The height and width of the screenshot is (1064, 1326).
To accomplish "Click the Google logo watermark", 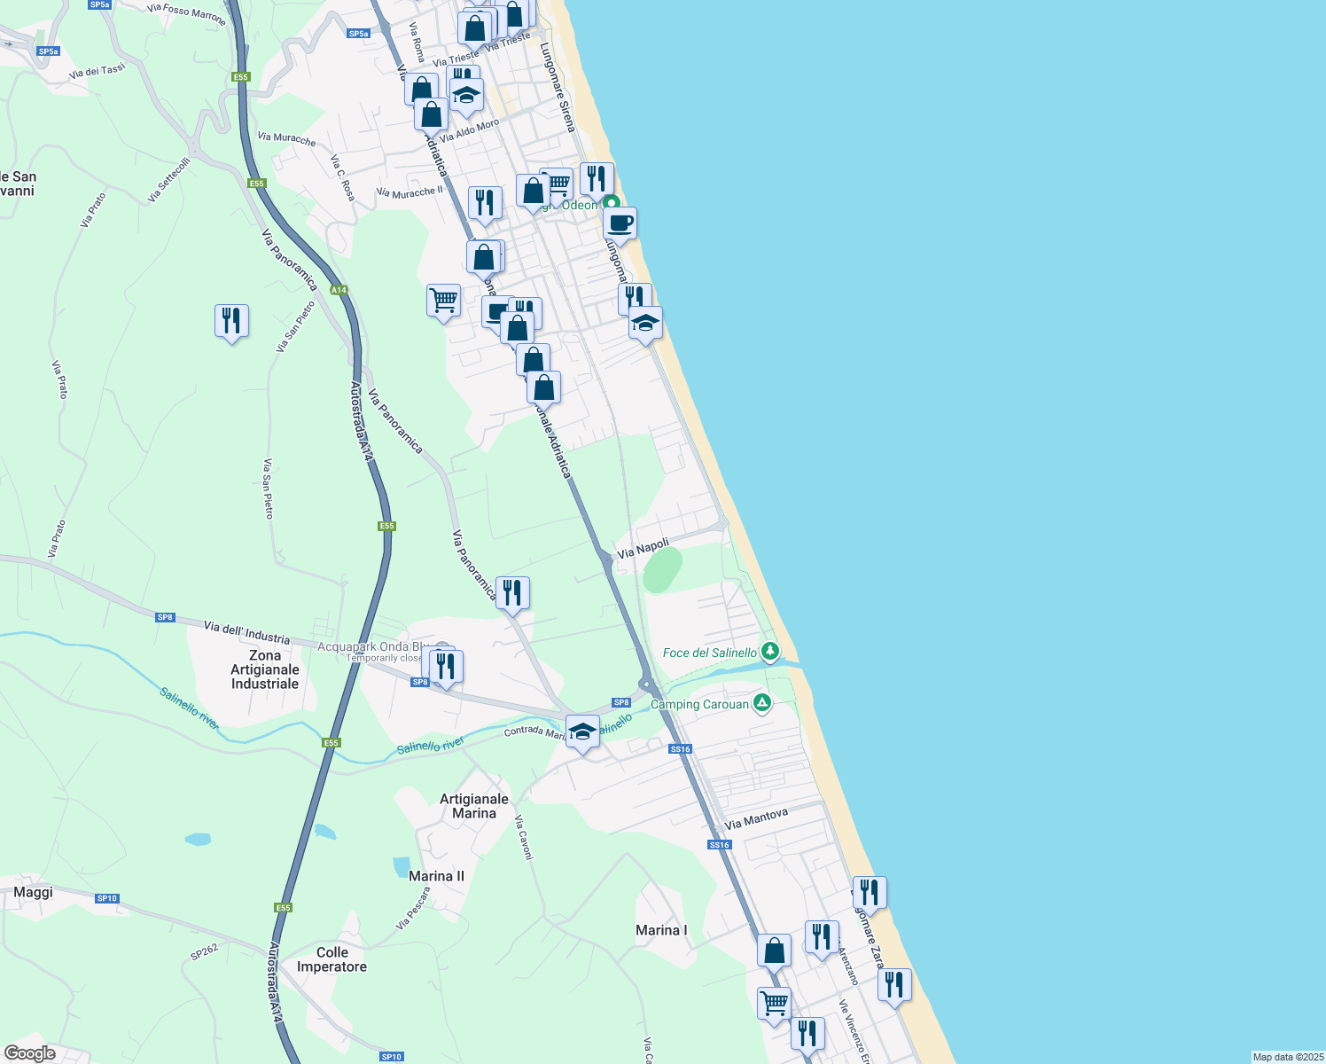I will click(x=28, y=1053).
